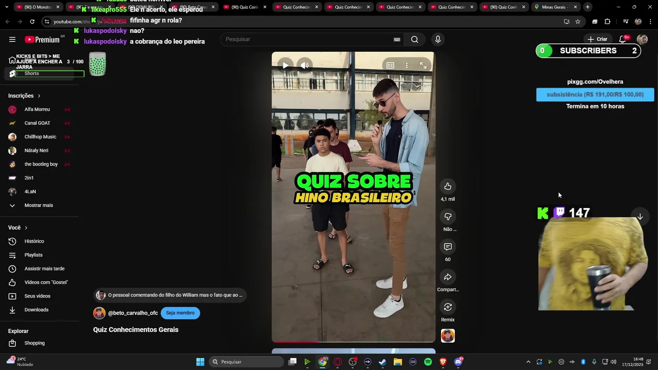Viewport: 658px width, 370px height.
Task: Bookmark this page with star icon
Action: pyautogui.click(x=578, y=22)
